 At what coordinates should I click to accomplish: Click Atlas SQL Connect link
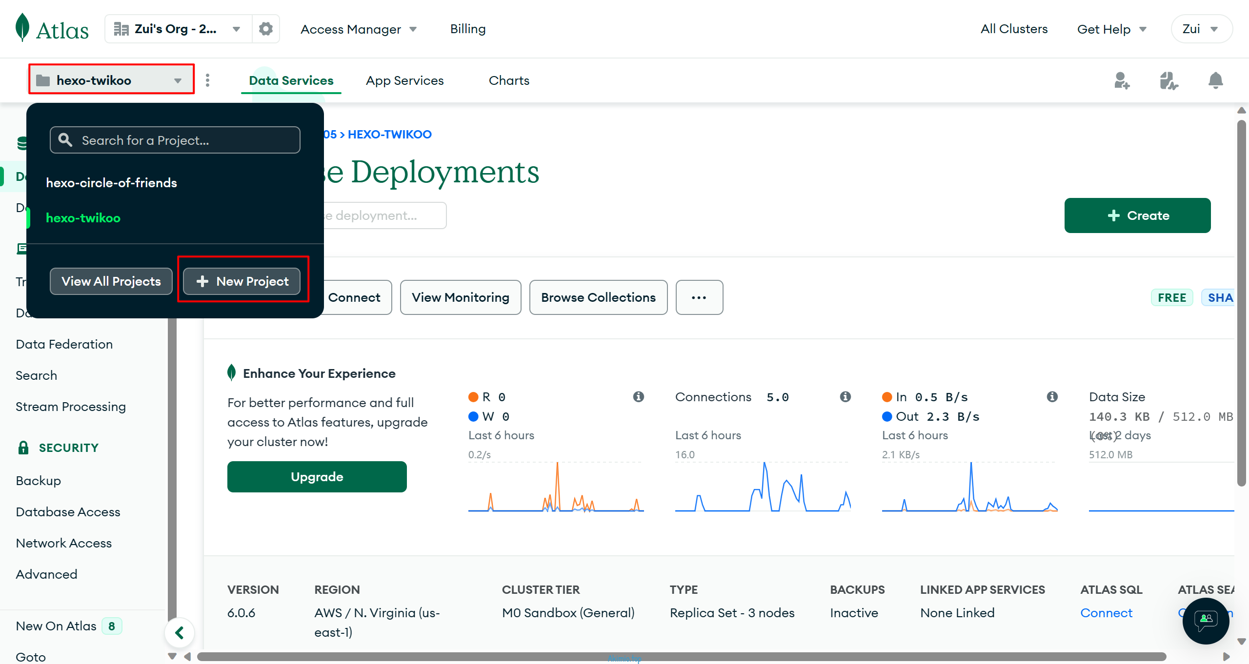click(x=1106, y=613)
